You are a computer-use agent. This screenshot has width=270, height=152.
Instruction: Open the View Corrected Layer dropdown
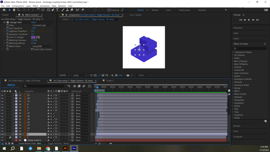(x=42, y=25)
